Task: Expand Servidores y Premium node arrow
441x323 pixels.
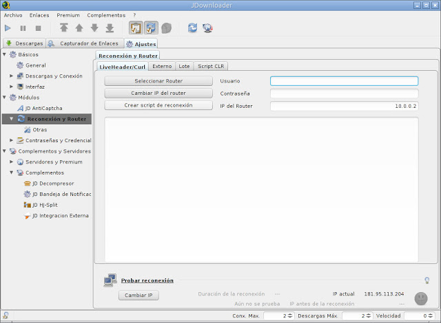Action: 12,161
